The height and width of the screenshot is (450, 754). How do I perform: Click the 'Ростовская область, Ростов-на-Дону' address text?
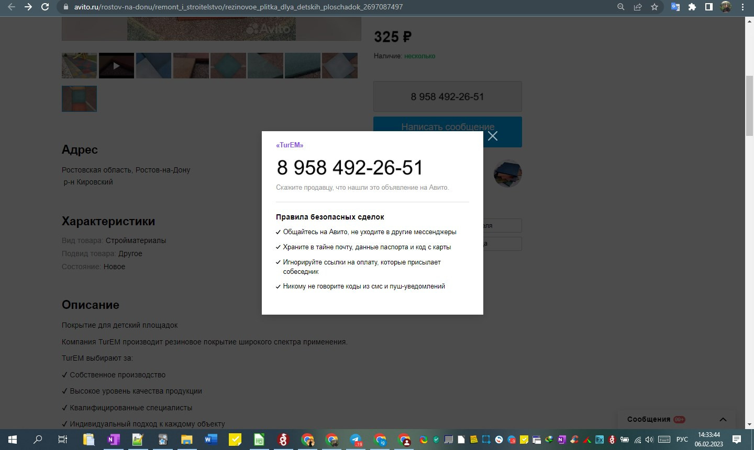pos(126,170)
